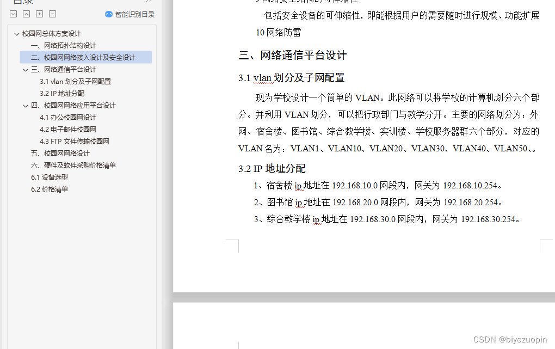Viewport: 555px width, 349px height.
Task: Click paragraph line starting 现为学校设计一个简单的
Action: click(x=398, y=97)
